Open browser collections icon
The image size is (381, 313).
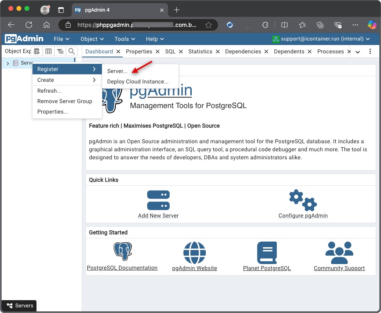(x=320, y=25)
